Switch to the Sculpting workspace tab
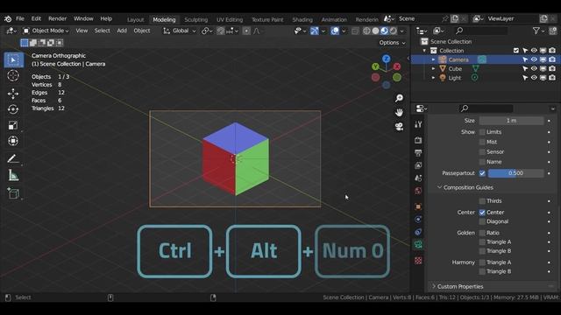561x315 pixels. point(196,19)
